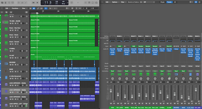Click the BASS track guitar icon
The height and width of the screenshot is (109, 202).
pos(6,71)
